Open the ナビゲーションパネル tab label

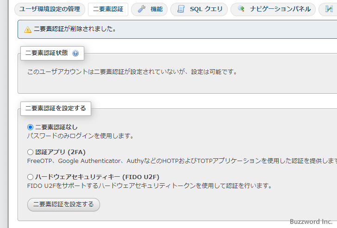(x=280, y=9)
